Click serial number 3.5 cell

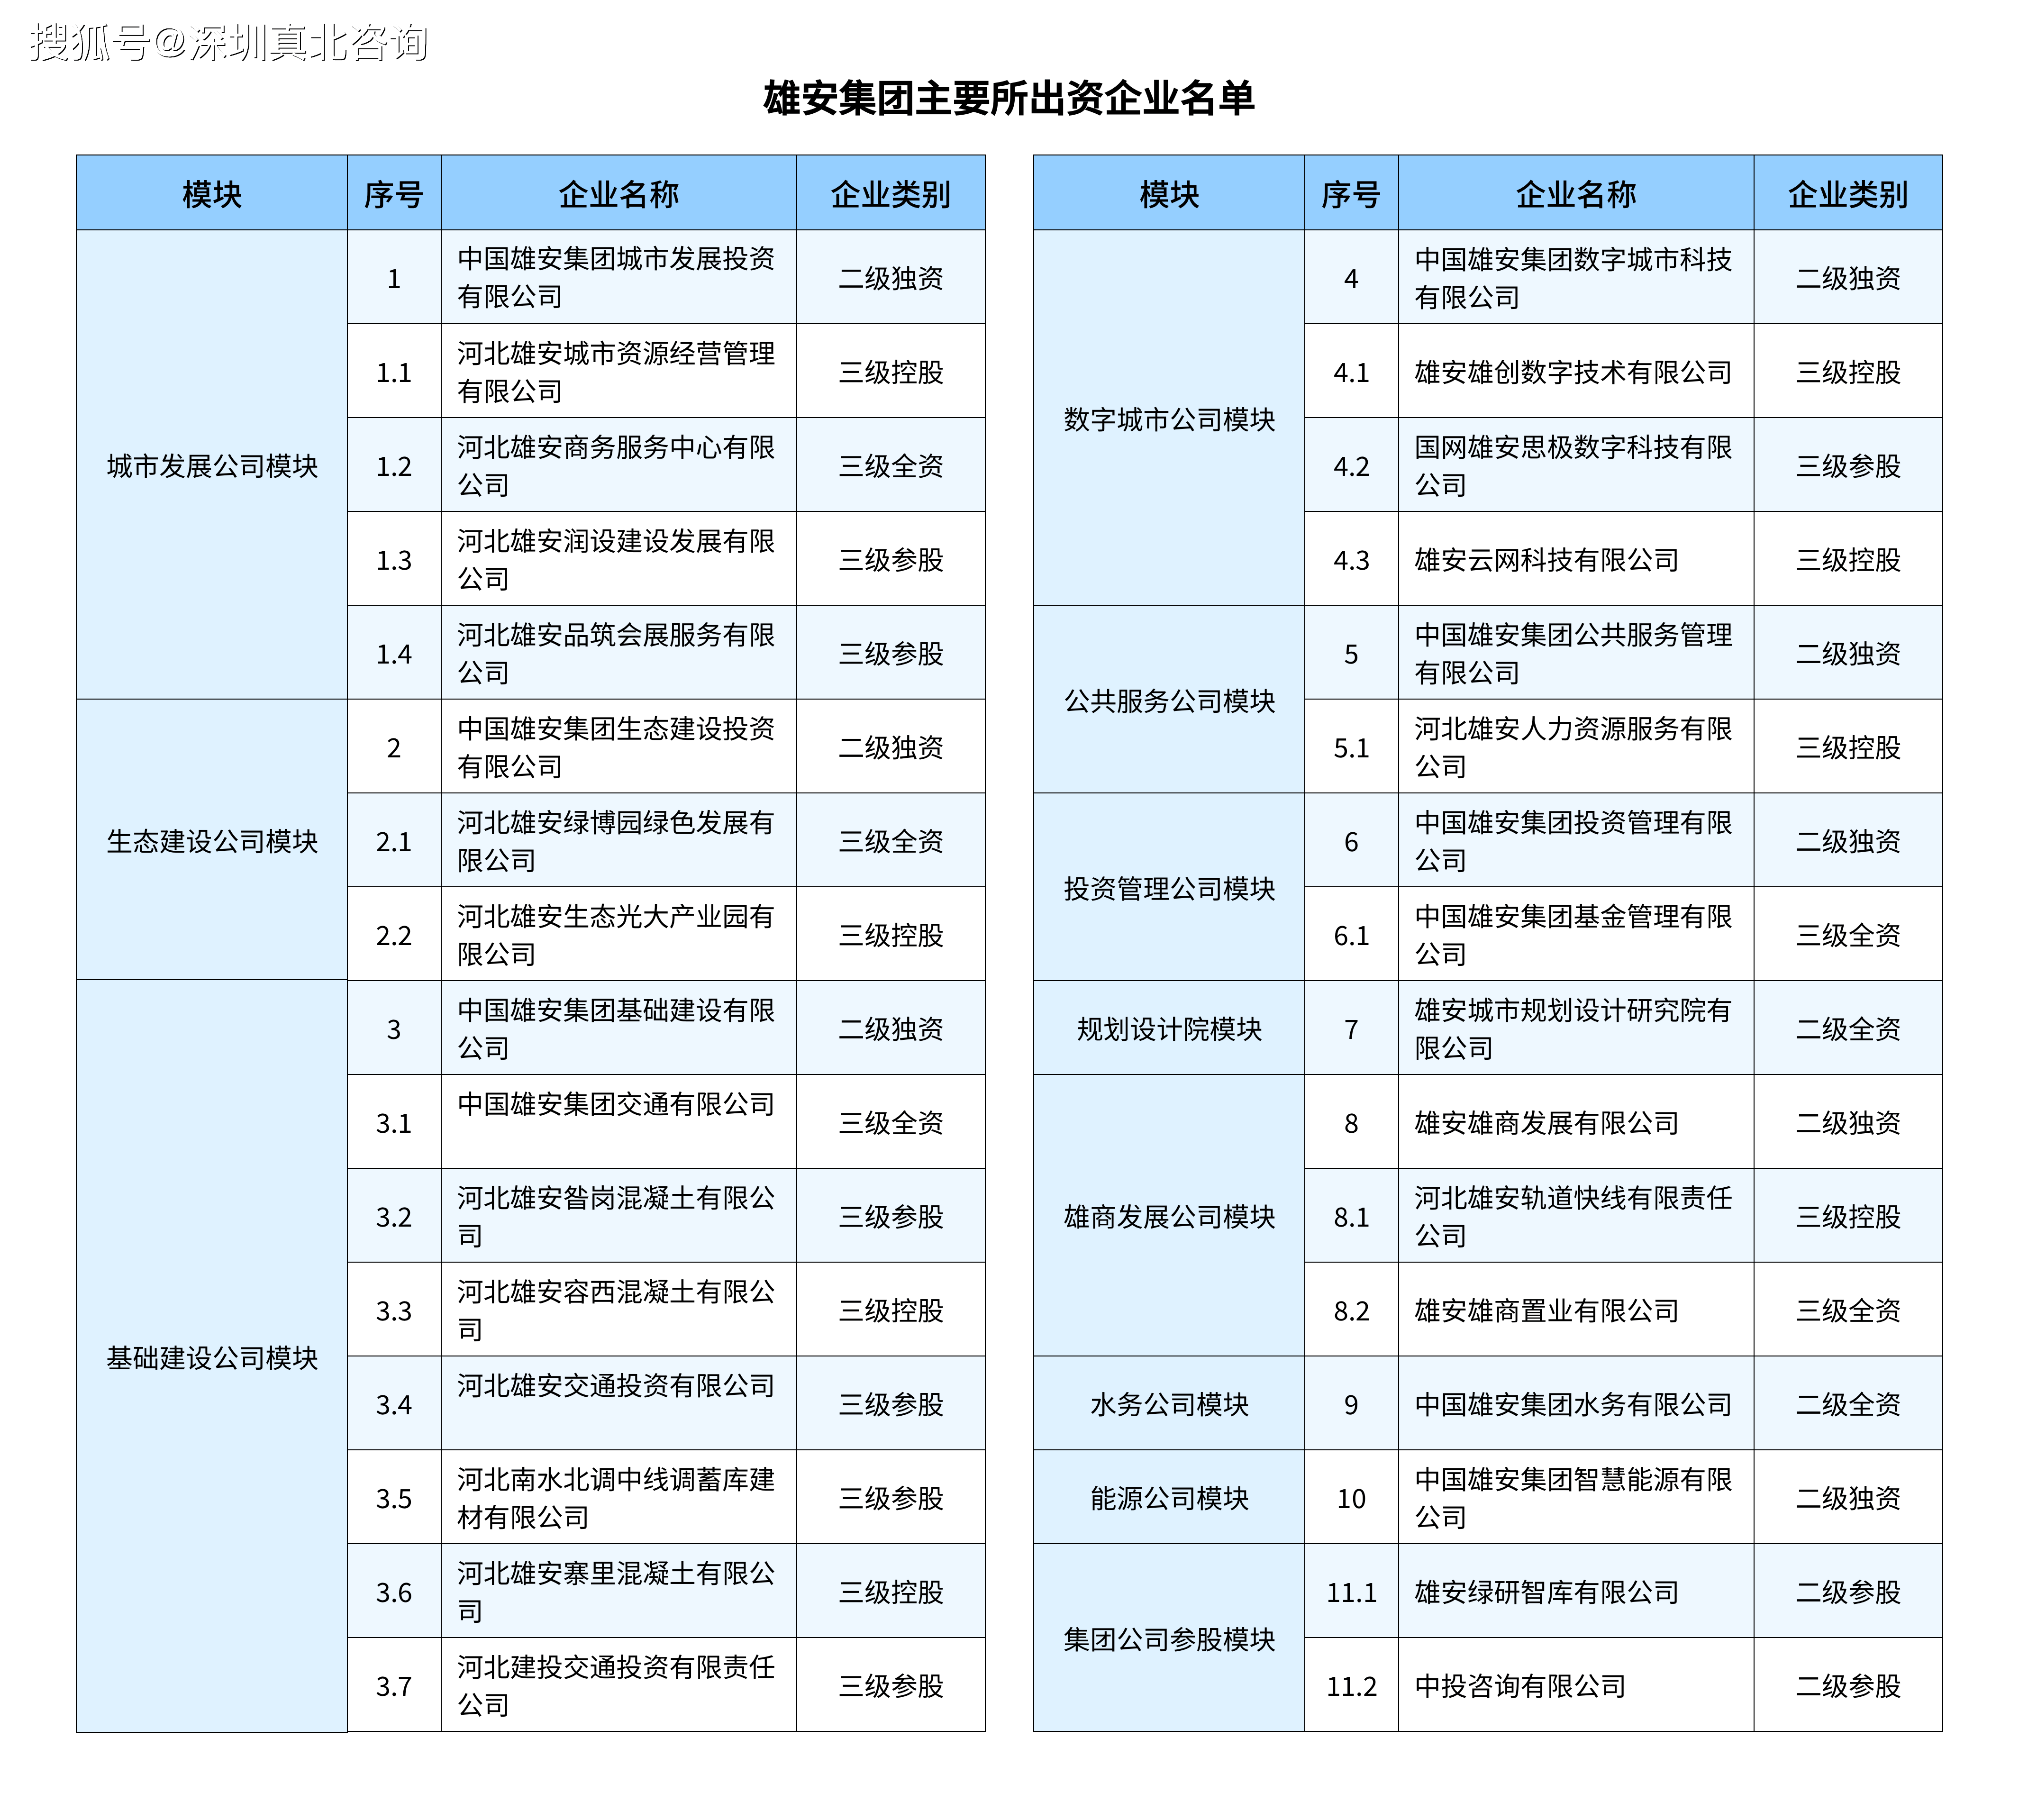(394, 1498)
